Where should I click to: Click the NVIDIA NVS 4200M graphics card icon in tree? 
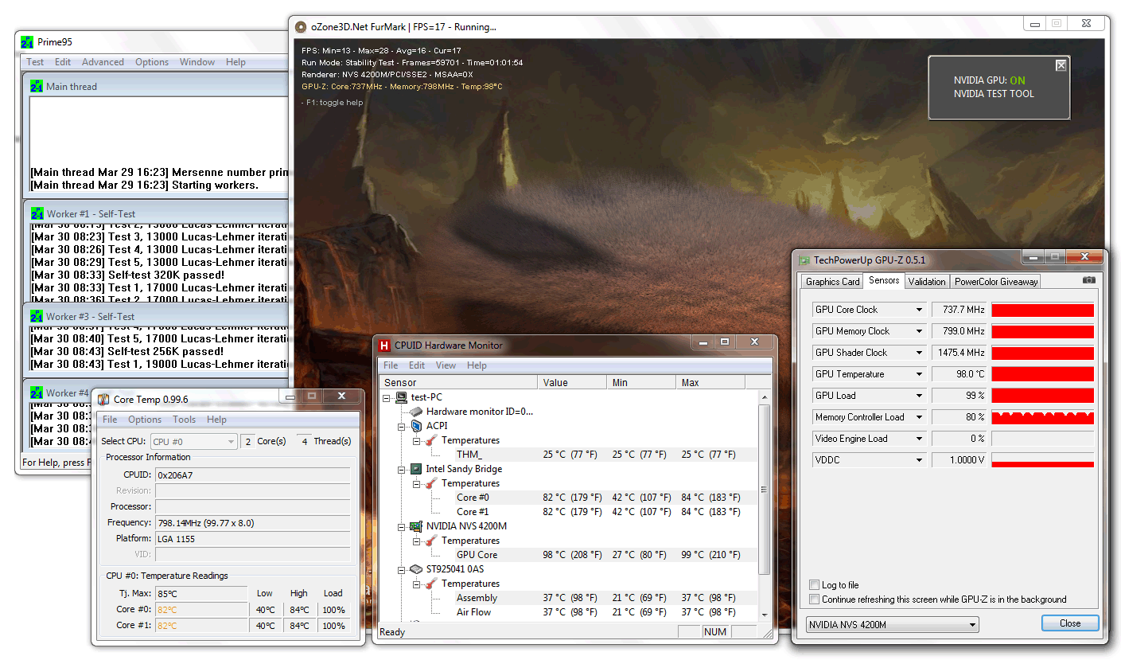click(x=416, y=526)
